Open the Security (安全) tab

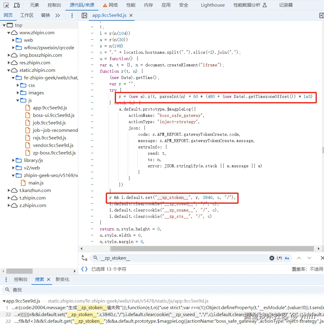(183, 5)
